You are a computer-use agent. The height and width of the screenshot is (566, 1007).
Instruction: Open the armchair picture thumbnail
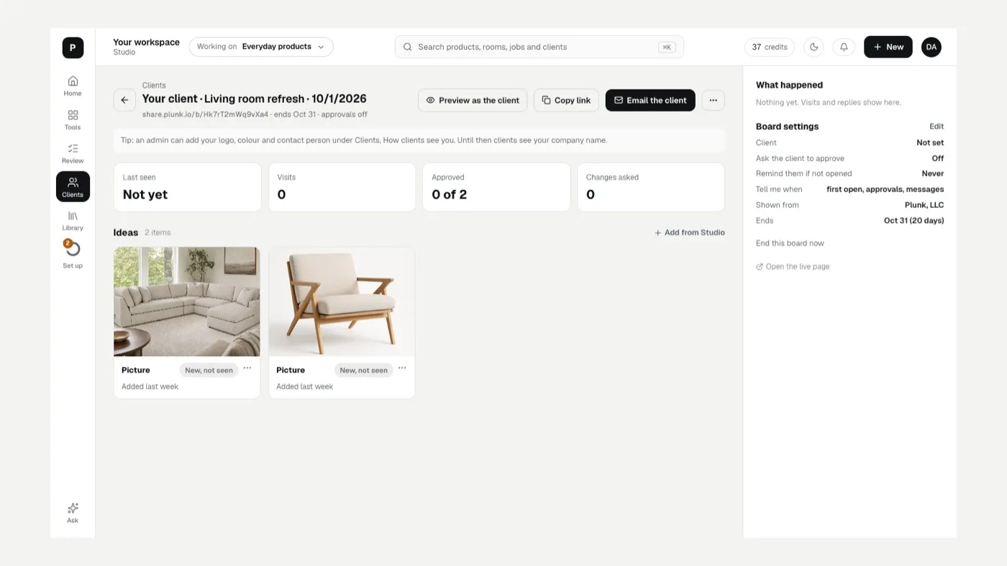click(342, 301)
